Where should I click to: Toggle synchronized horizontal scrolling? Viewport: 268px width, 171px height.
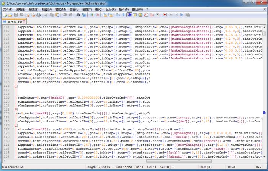pyautogui.click(x=110, y=15)
